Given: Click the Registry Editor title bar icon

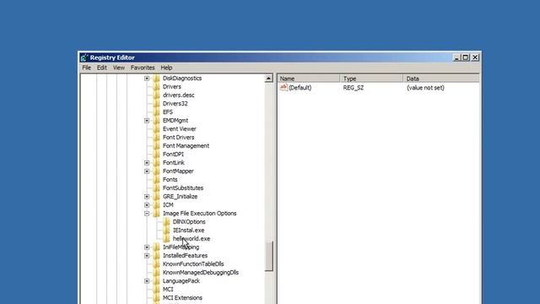Looking at the screenshot, I should [x=84, y=57].
